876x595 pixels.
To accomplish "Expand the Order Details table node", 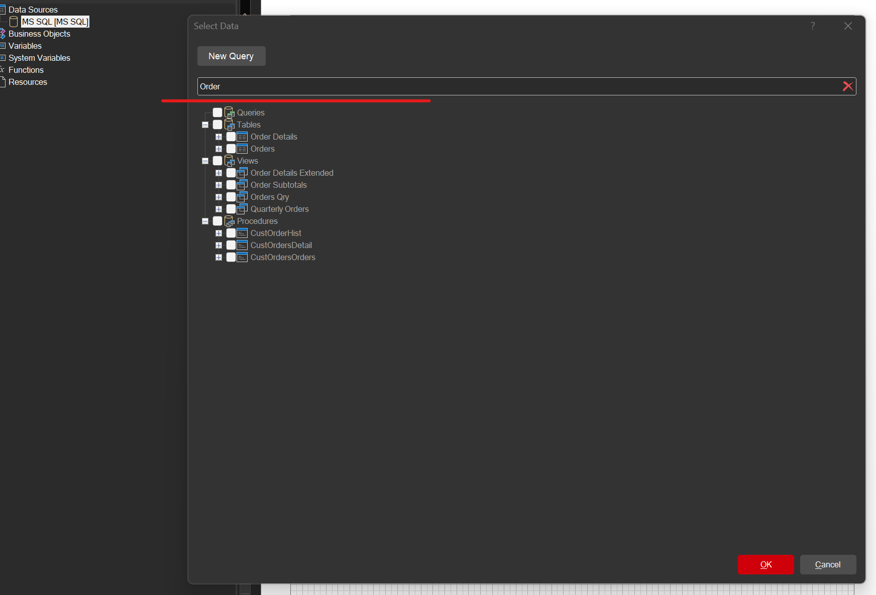I will click(218, 137).
